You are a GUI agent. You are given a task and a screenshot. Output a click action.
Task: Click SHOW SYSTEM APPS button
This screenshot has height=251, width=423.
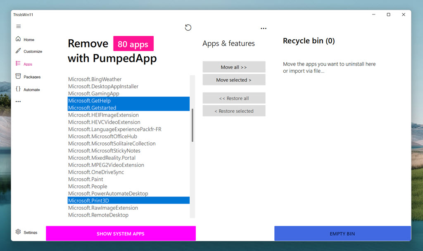(x=121, y=234)
